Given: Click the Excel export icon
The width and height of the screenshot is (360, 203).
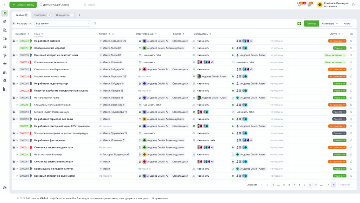Looking at the screenshot, I should (299, 24).
